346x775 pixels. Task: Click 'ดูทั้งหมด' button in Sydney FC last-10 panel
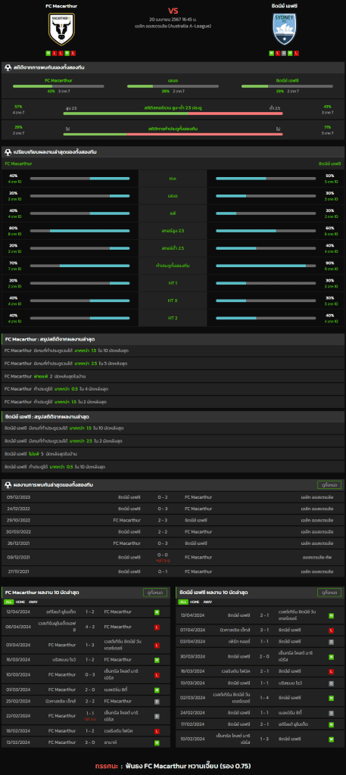click(x=329, y=592)
